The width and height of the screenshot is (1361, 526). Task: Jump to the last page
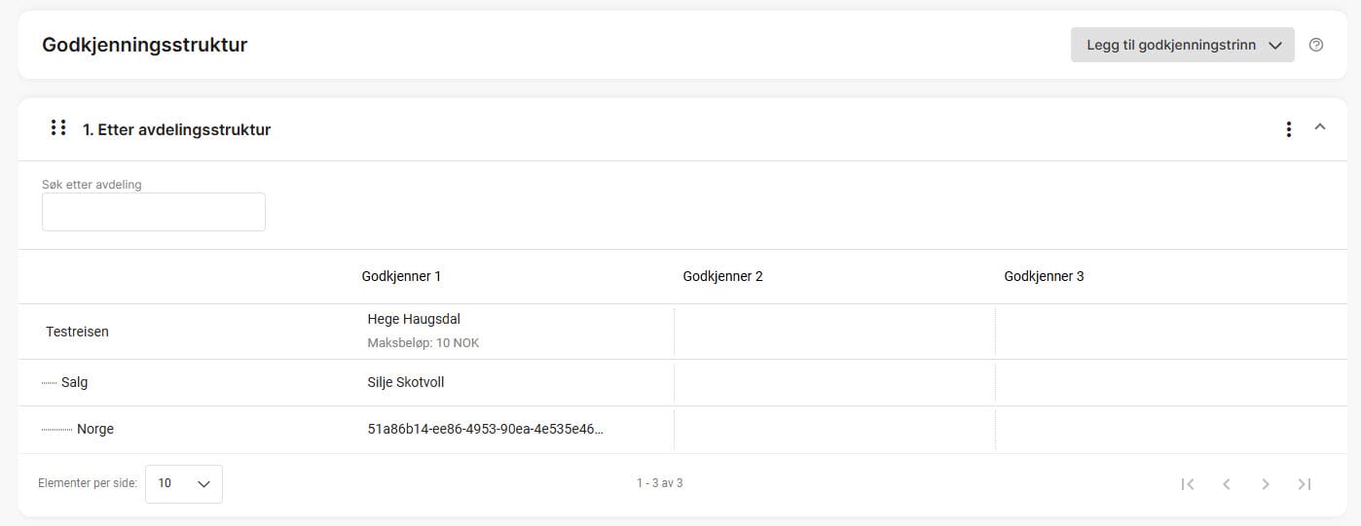(1305, 484)
